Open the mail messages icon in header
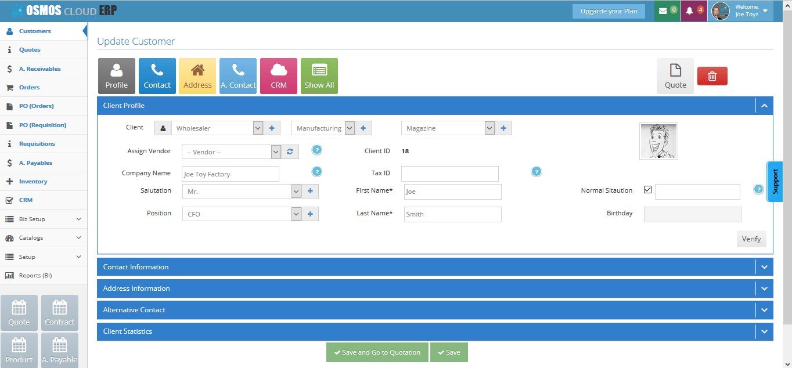 [667, 11]
